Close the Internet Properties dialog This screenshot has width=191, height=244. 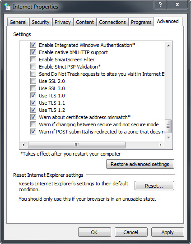tap(177, 5)
